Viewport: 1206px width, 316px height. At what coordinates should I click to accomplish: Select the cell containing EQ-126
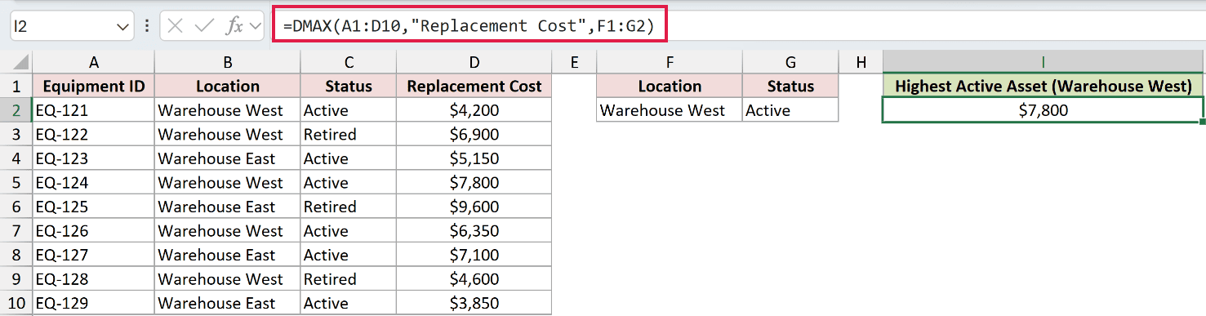(94, 230)
